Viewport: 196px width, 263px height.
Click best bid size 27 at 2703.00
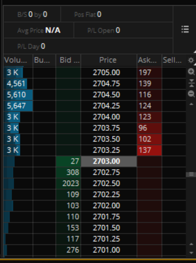[68, 161]
